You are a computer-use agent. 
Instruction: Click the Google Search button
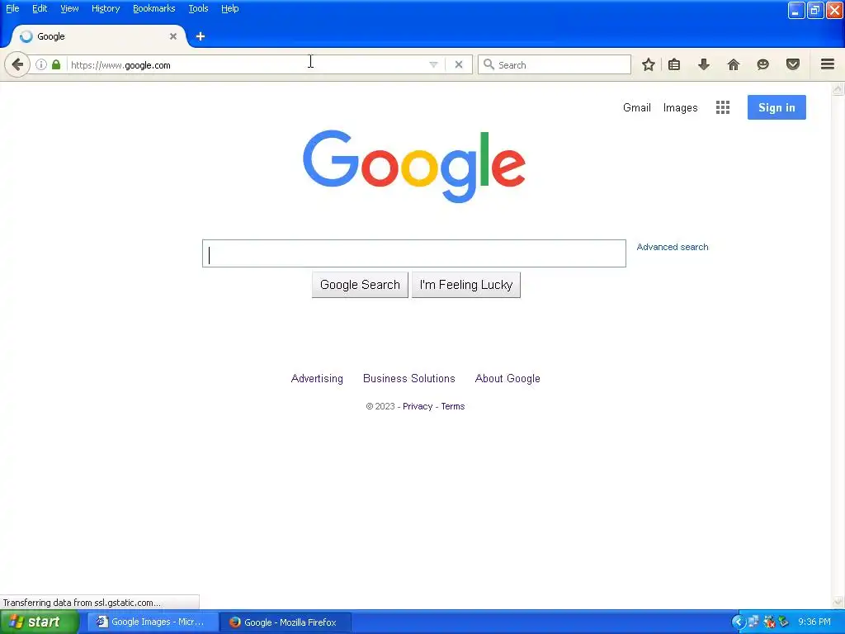pos(360,285)
